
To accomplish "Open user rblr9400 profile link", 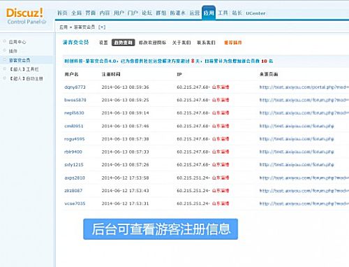I will point(73,152).
